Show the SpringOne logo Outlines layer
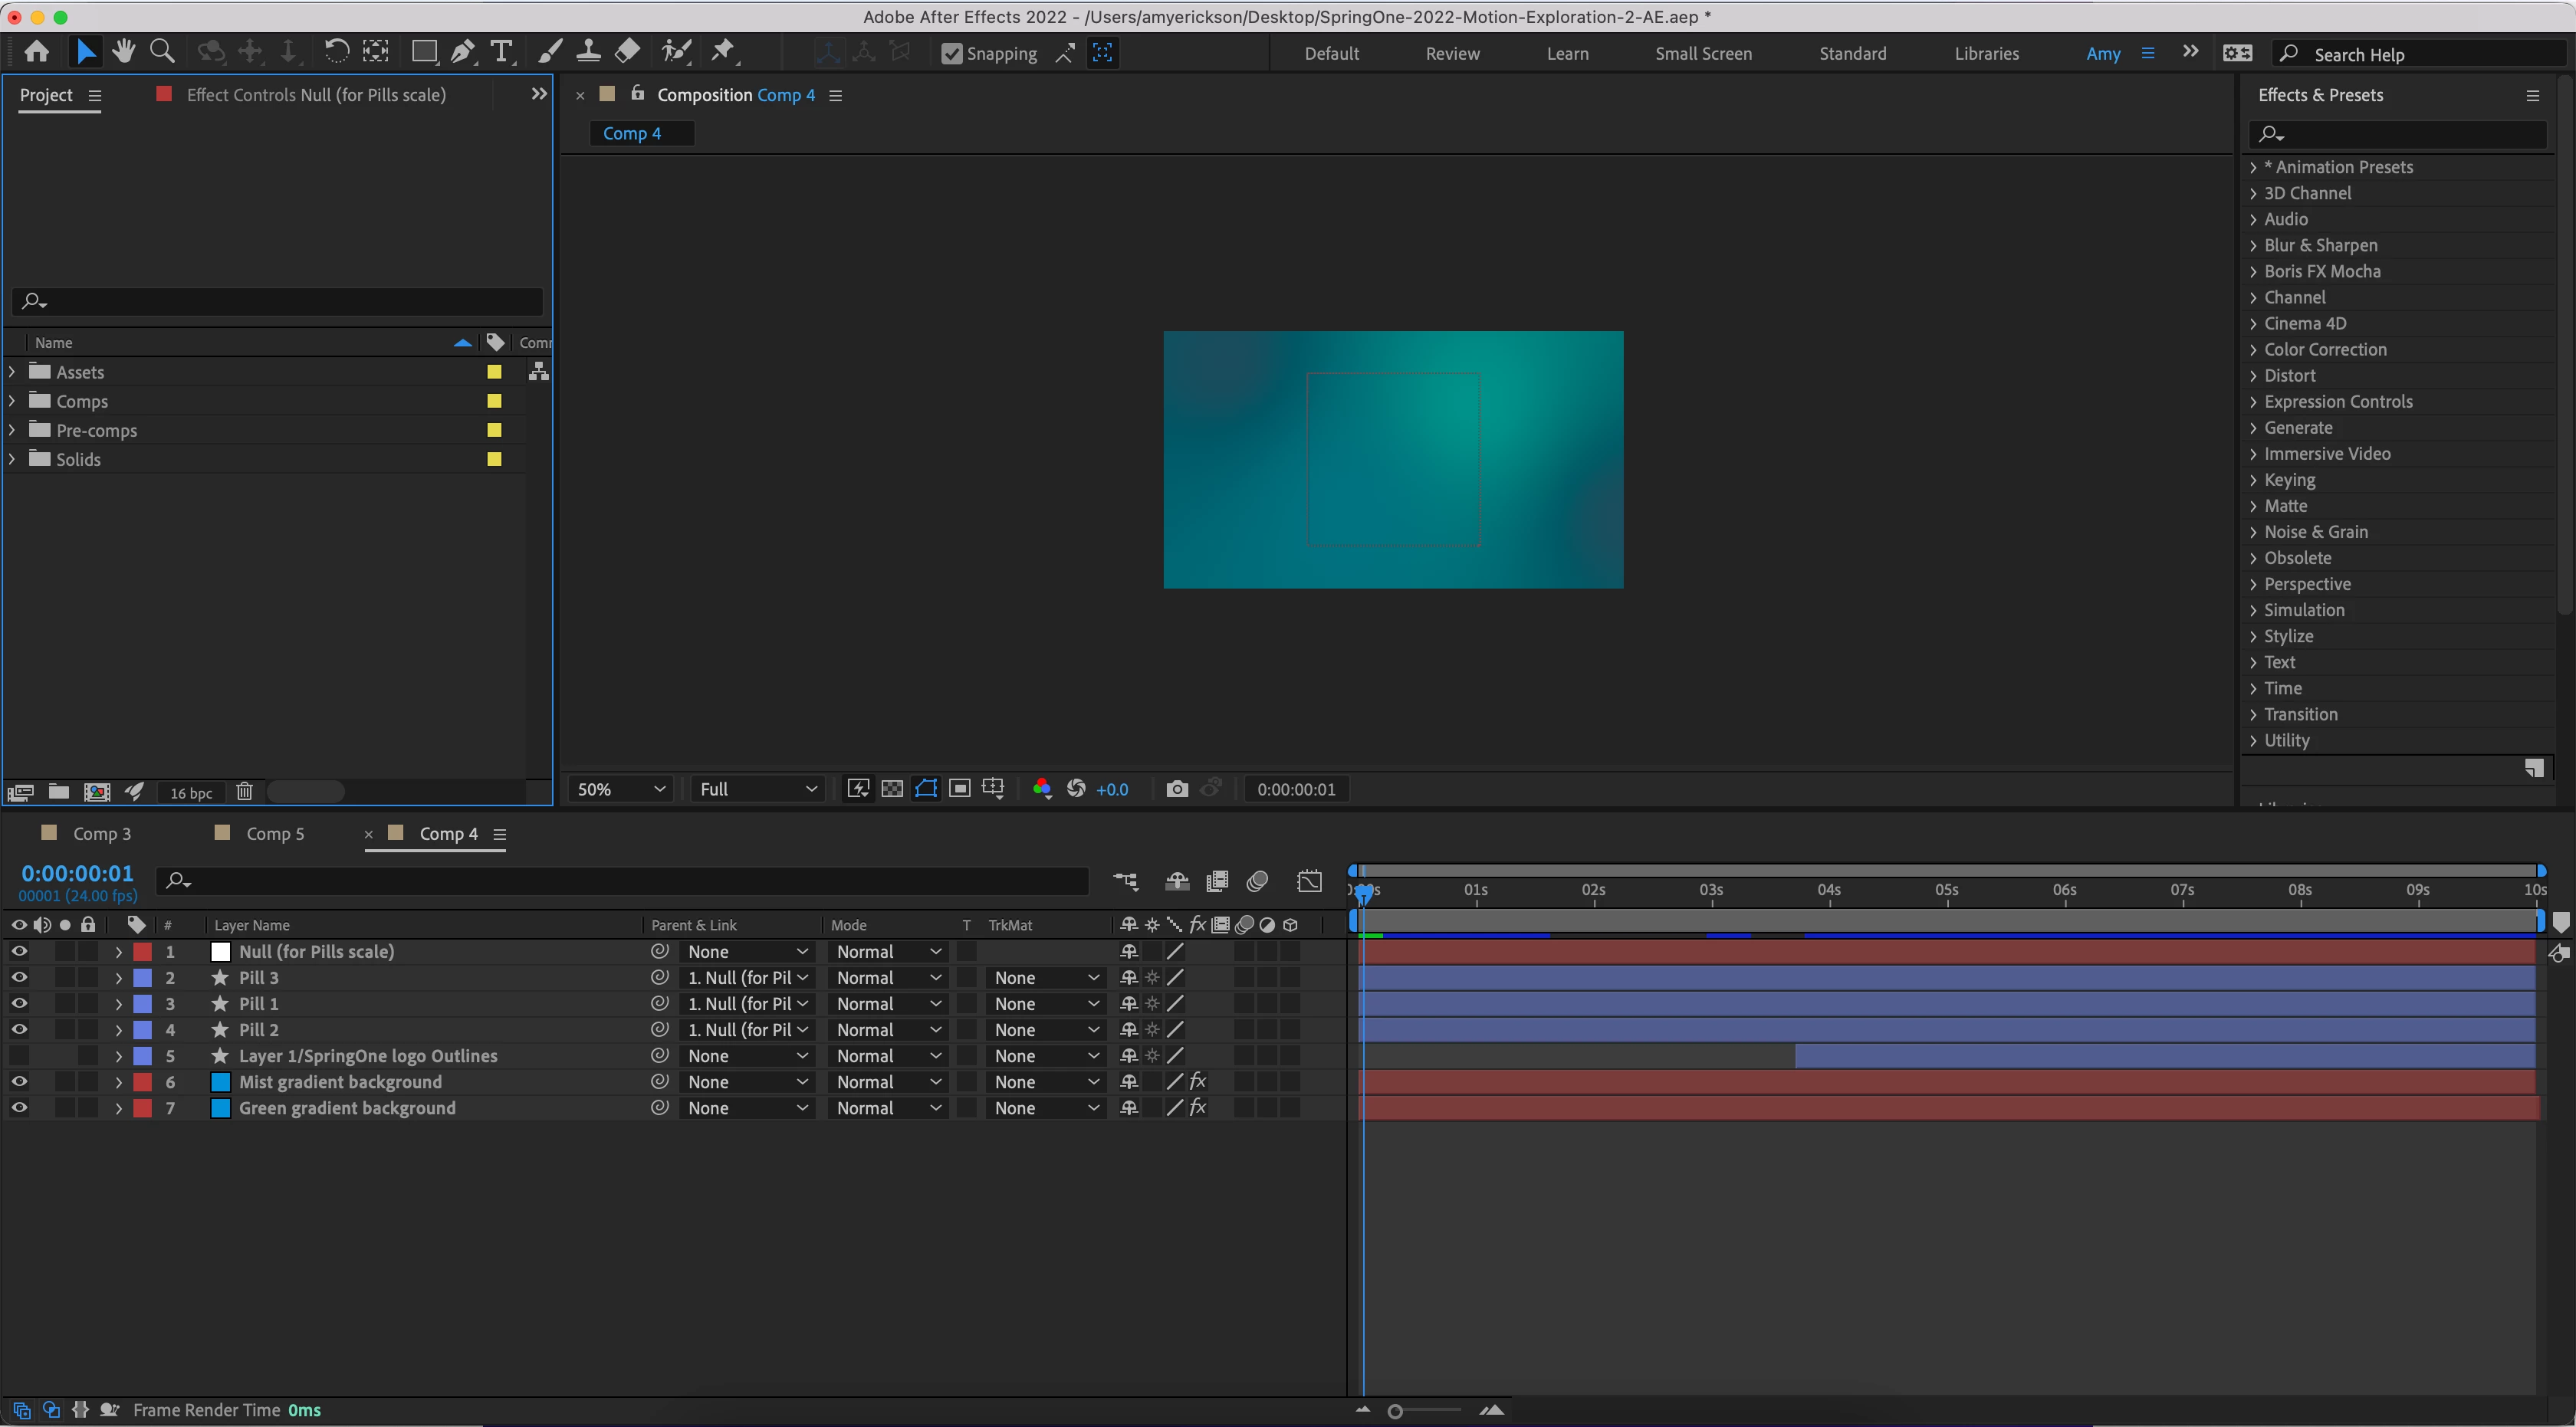The width and height of the screenshot is (2576, 1427). tap(19, 1055)
